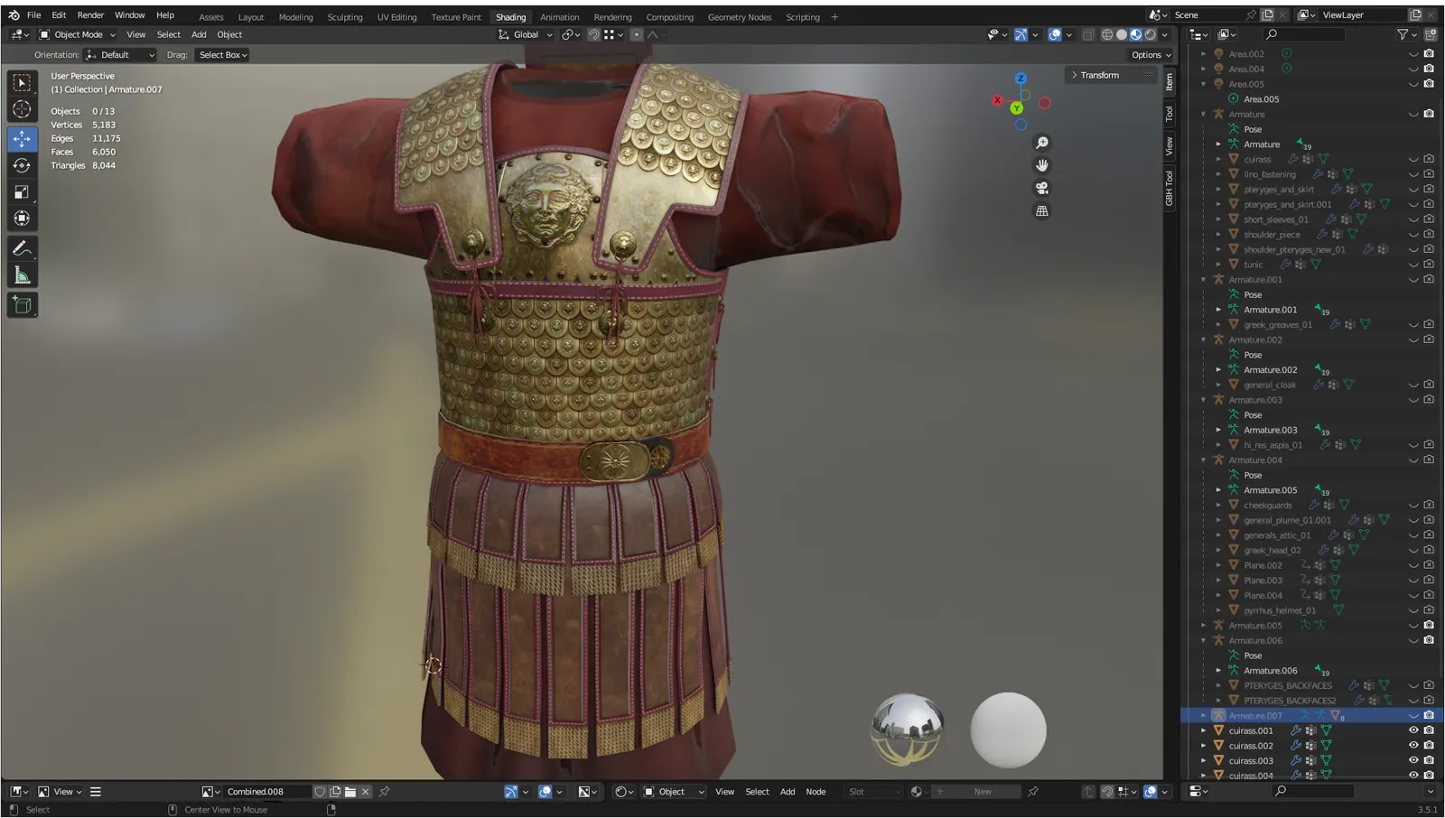Select the Measure tool
The height and width of the screenshot is (818, 1445).
point(22,275)
